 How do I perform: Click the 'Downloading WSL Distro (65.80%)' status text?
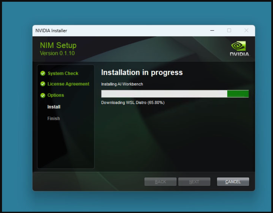coord(133,103)
